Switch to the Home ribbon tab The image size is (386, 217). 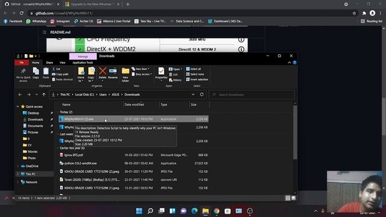tap(36, 63)
